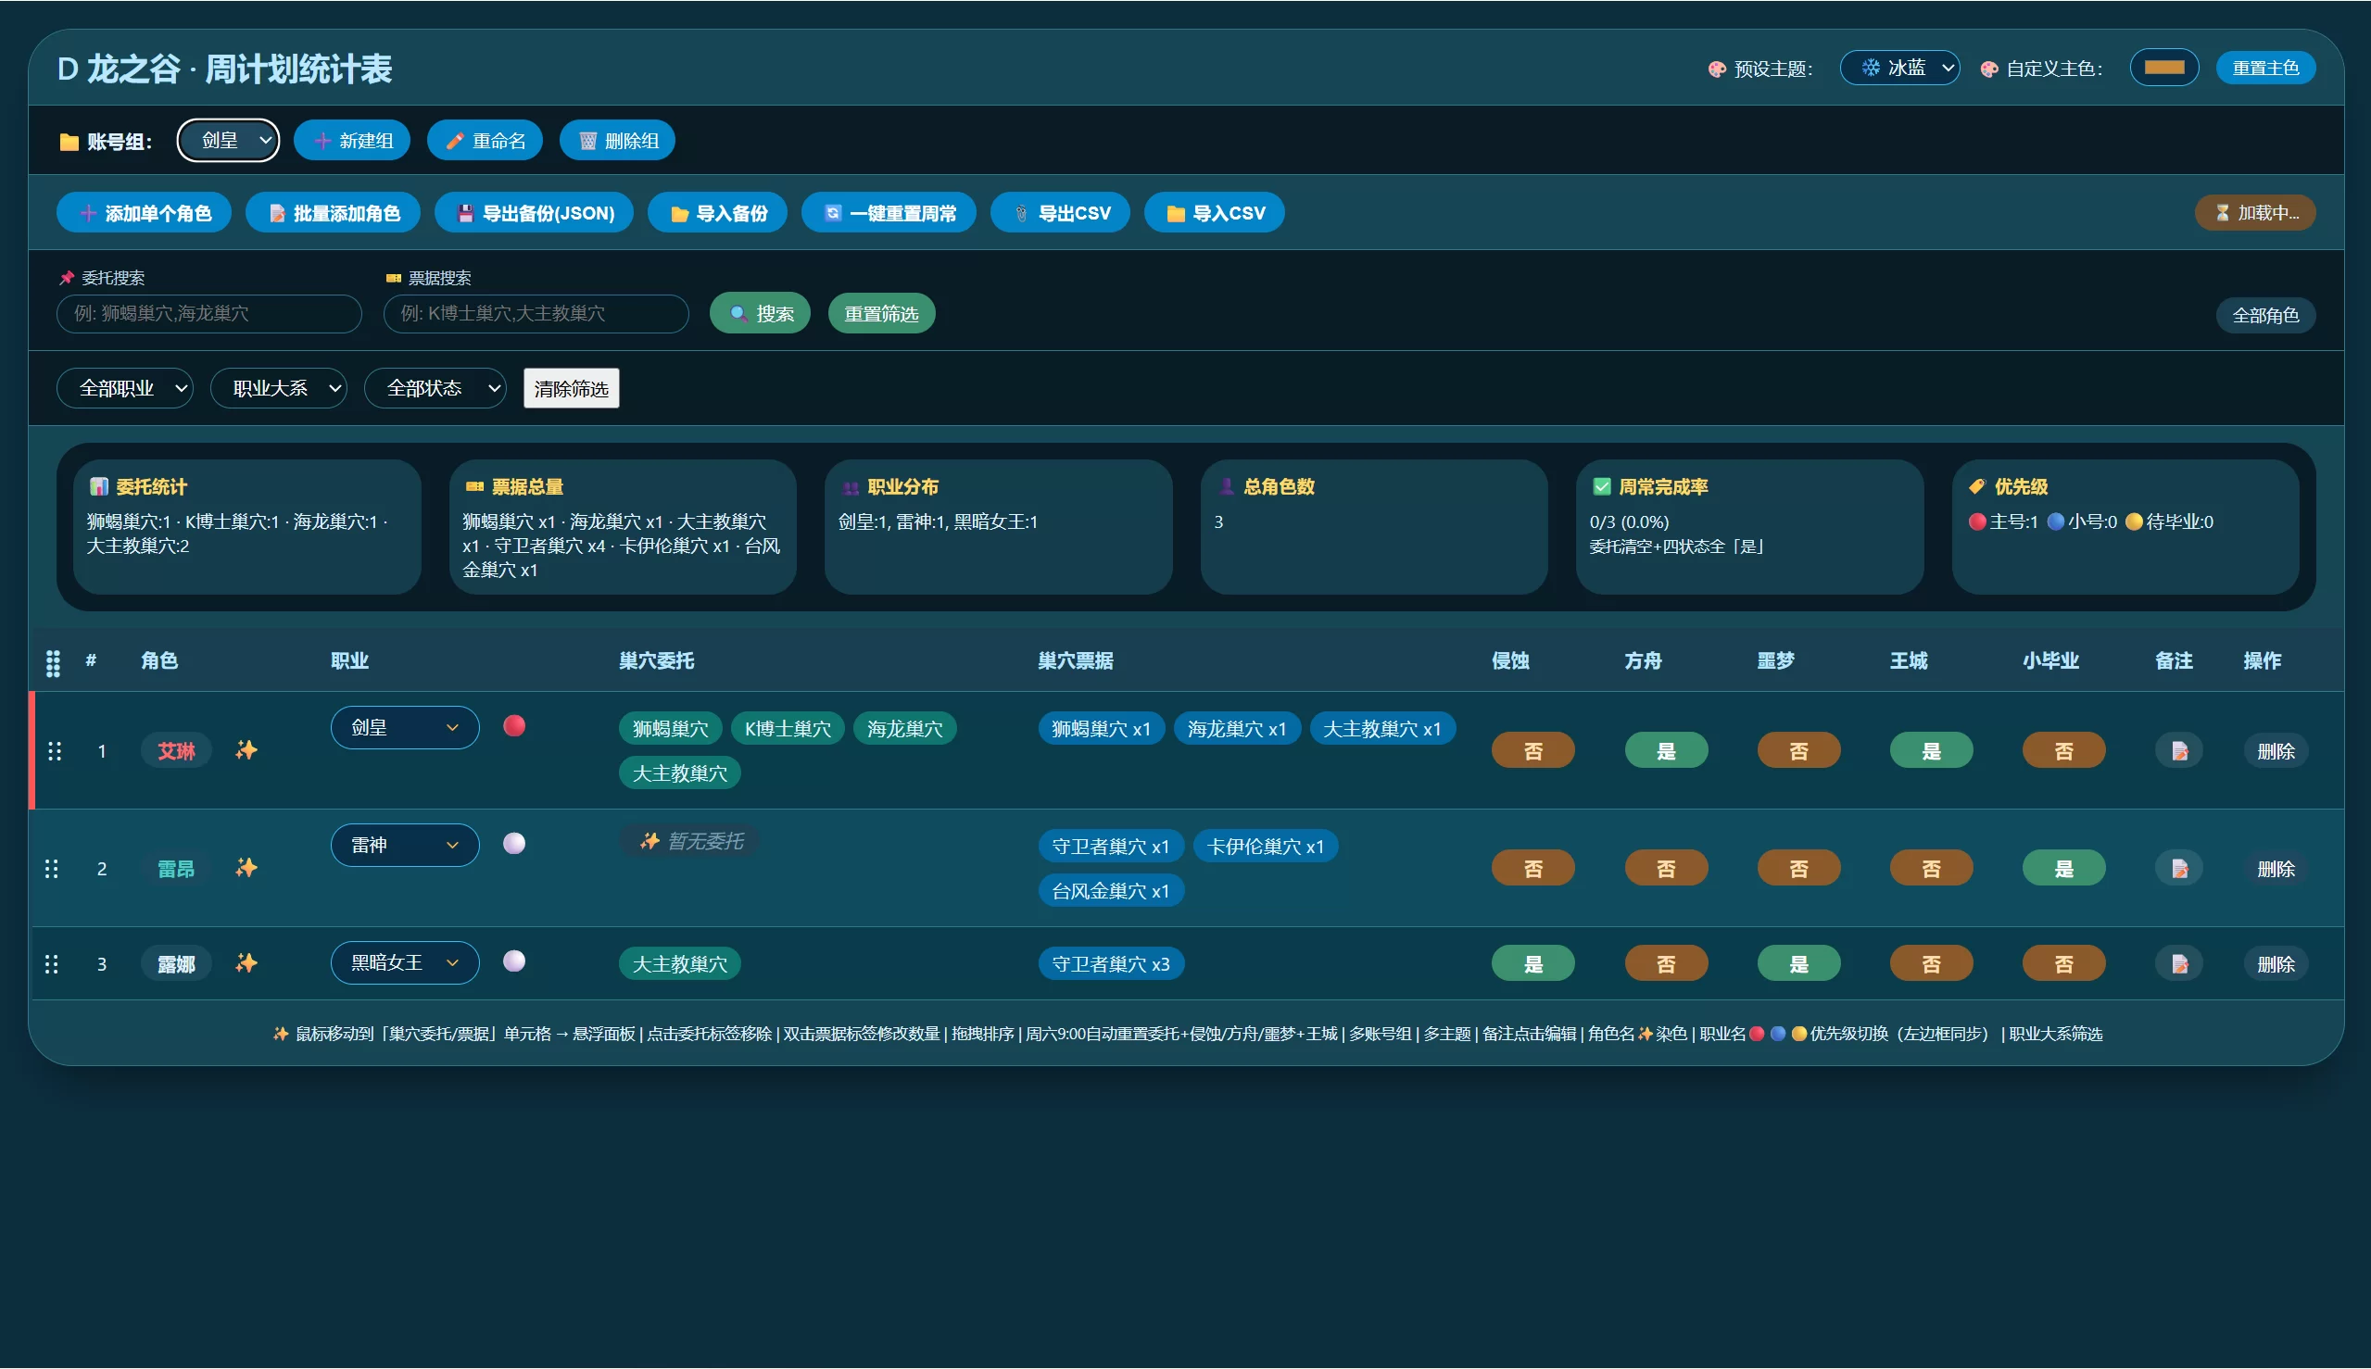The image size is (2371, 1369).
Task: Delete the 露娜 row with 删除
Action: (2276, 963)
